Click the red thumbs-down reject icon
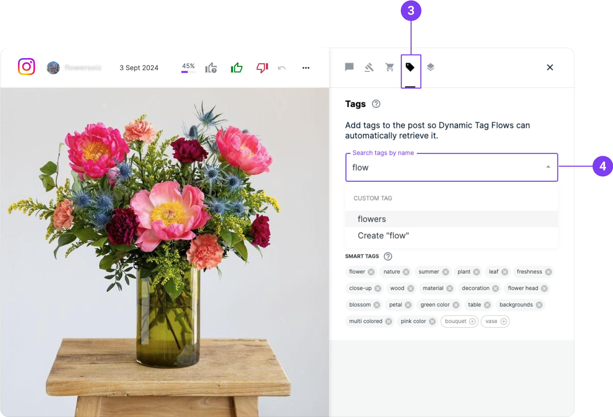Image resolution: width=613 pixels, height=417 pixels. tap(262, 68)
